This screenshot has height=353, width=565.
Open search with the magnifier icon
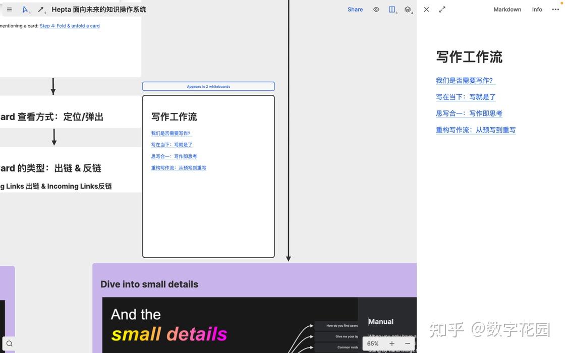pyautogui.click(x=9, y=343)
